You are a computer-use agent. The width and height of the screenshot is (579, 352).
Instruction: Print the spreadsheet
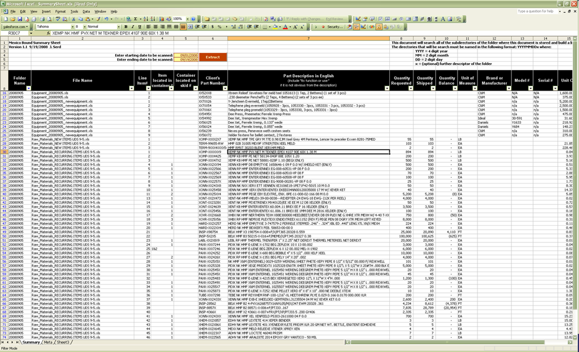[42, 19]
